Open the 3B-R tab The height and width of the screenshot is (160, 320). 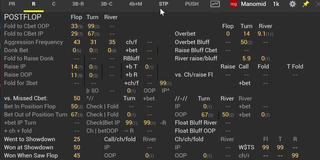tap(78, 4)
